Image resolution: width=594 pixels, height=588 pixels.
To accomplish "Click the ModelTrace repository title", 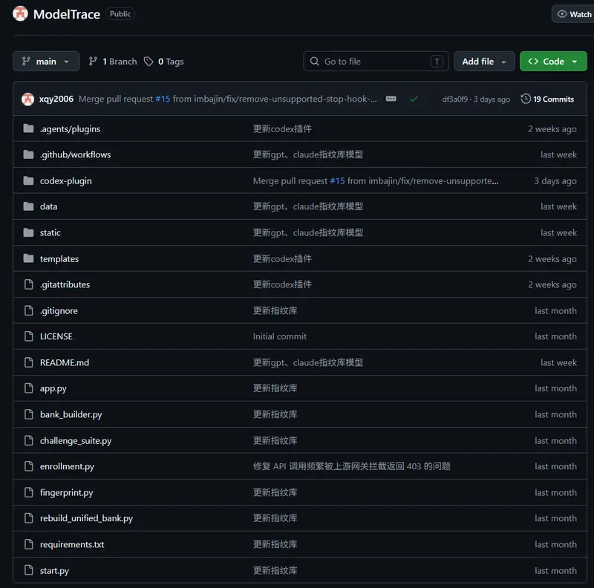I will [67, 14].
